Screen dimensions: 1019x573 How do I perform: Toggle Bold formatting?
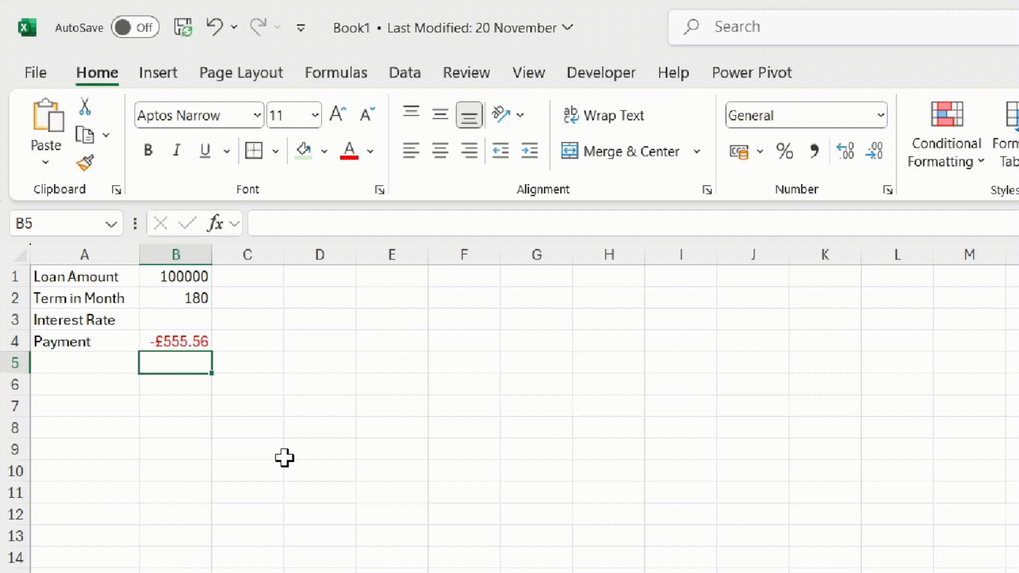click(x=148, y=150)
